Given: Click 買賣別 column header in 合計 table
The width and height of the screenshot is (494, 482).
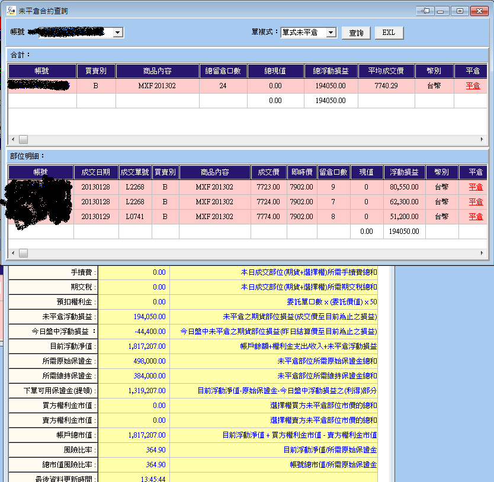Looking at the screenshot, I should [96, 71].
